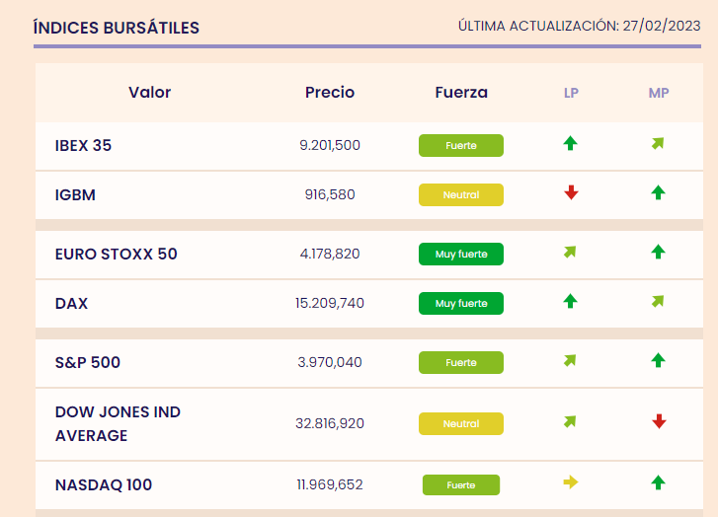Click the NASDAQ 100 price 11.969,652

pyautogui.click(x=330, y=485)
